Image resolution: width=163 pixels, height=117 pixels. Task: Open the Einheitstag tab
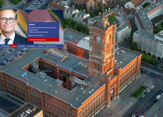(5, 46)
